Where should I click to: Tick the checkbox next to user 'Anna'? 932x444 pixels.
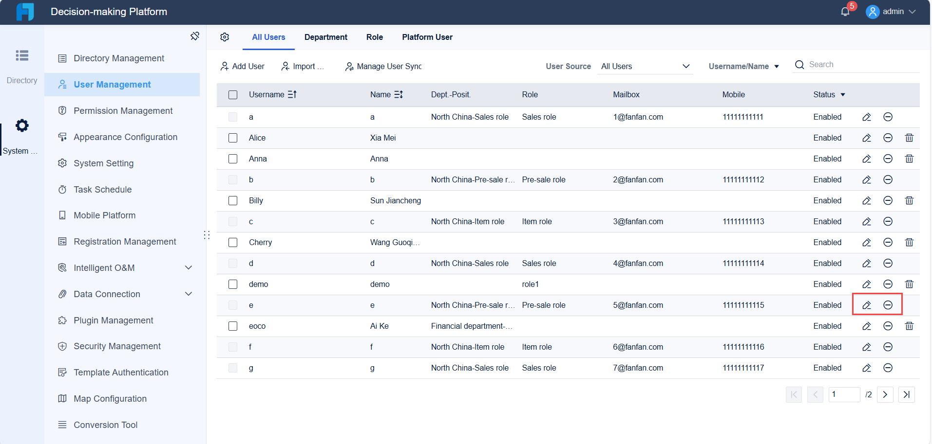233,159
